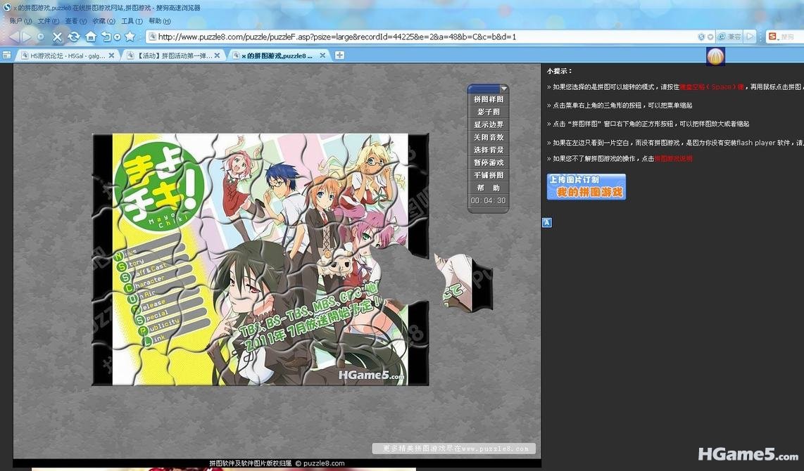Image resolution: width=804 pixels, height=471 pixels.
Task: Open the 帮助 menu
Action: coord(160,21)
